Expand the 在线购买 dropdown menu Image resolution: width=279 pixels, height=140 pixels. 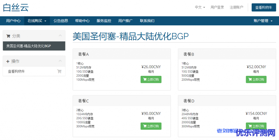coord(37,21)
